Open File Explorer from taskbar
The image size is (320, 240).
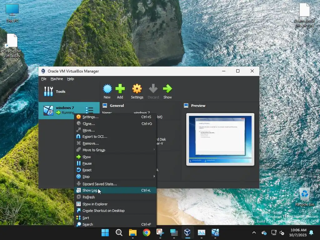(132, 232)
